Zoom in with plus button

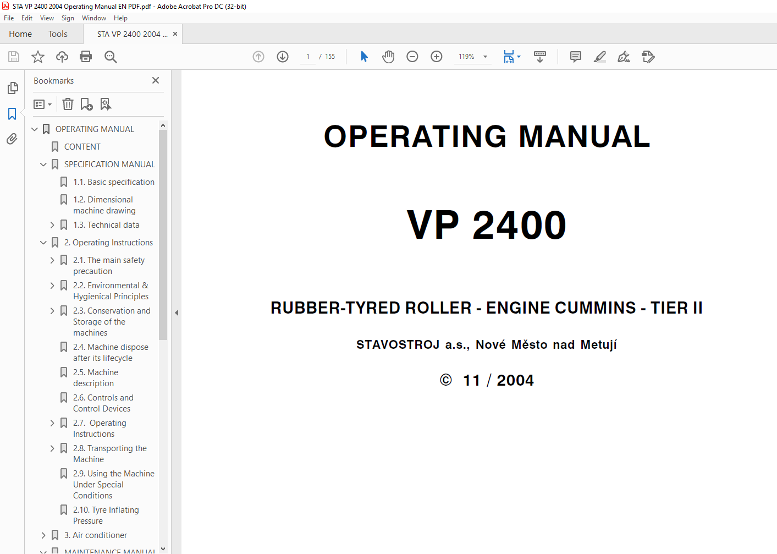click(x=437, y=57)
